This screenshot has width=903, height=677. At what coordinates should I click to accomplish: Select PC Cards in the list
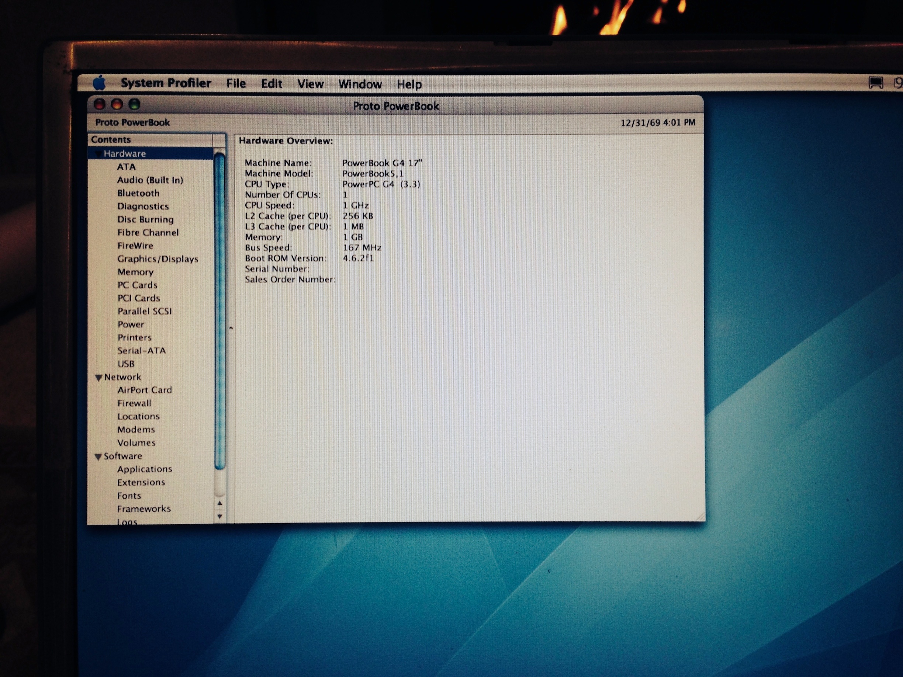tap(137, 285)
